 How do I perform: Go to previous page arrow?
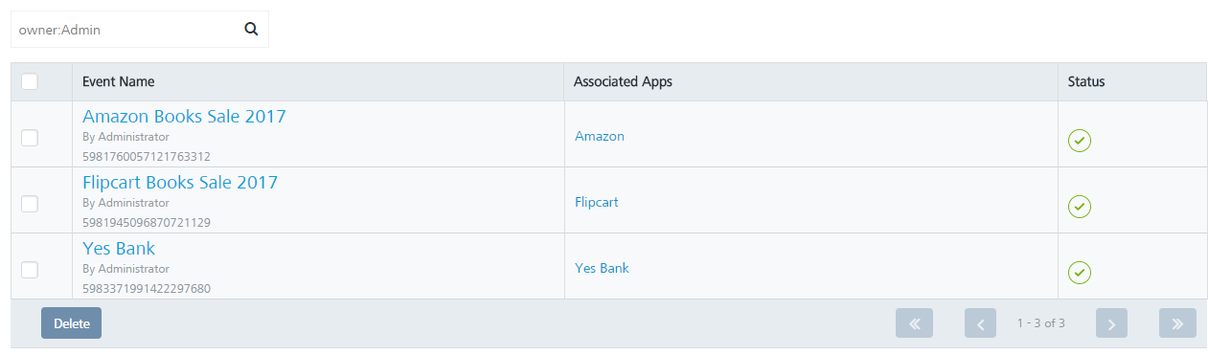[x=980, y=323]
